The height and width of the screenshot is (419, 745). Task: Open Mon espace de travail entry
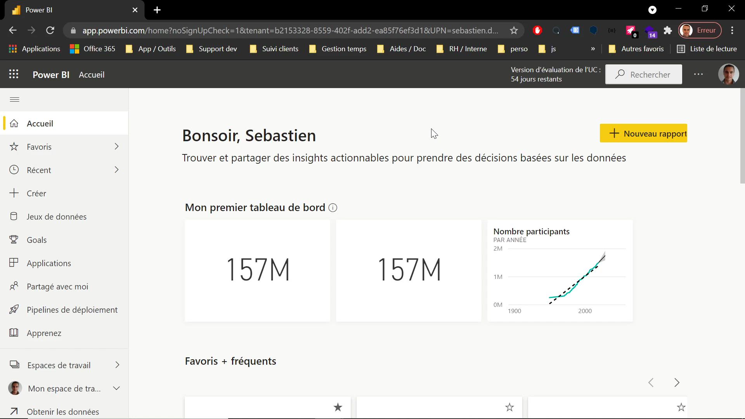(x=64, y=388)
